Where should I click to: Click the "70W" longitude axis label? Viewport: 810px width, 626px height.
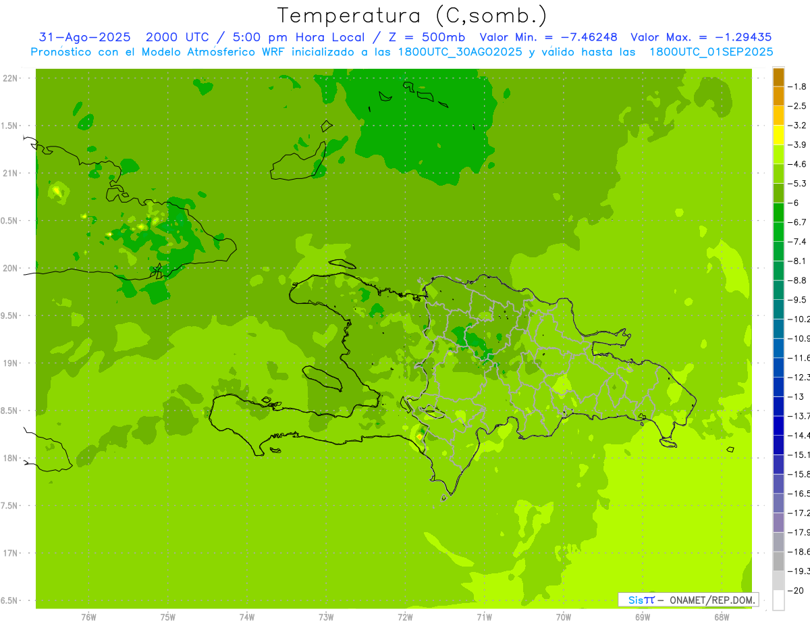coord(564,617)
